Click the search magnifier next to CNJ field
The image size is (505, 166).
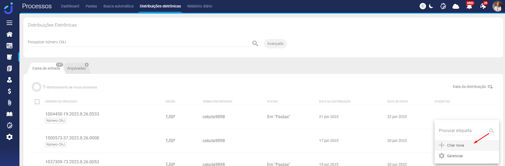click(x=255, y=43)
